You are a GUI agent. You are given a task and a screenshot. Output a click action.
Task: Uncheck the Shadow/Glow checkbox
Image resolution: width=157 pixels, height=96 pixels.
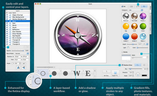tap(122, 65)
